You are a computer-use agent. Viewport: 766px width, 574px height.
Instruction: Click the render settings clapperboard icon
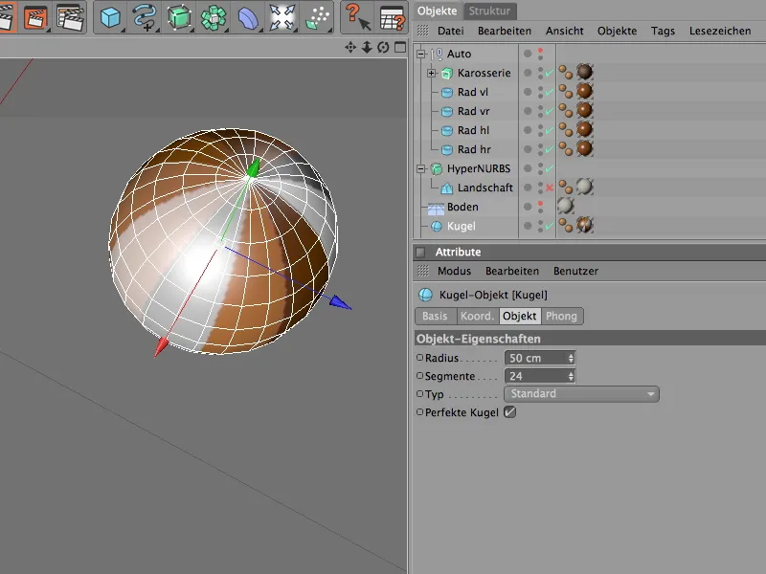(70, 17)
